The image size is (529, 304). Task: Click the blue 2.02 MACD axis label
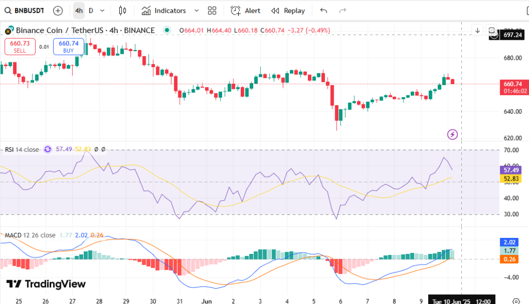(509, 243)
